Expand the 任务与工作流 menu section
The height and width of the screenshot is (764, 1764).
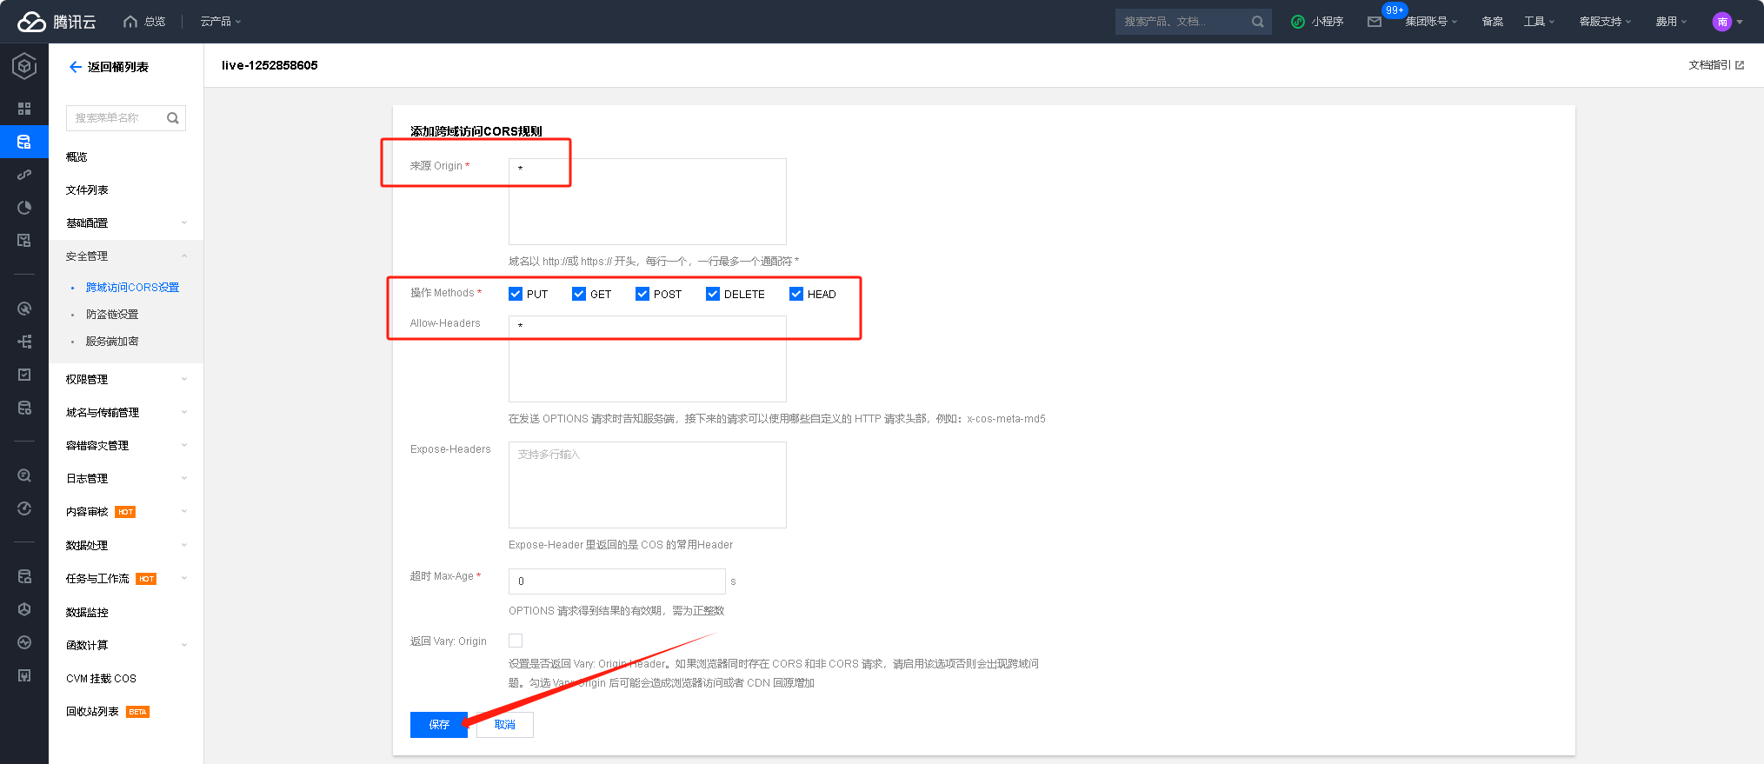126,579
